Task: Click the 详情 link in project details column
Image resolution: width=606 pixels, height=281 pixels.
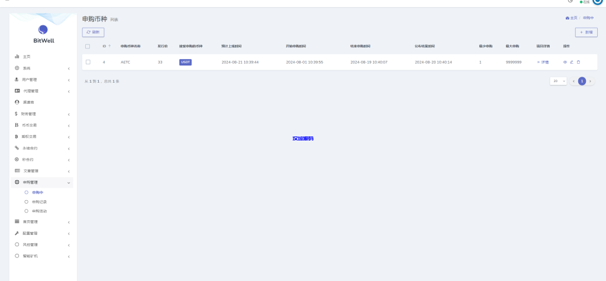Action: (543, 62)
